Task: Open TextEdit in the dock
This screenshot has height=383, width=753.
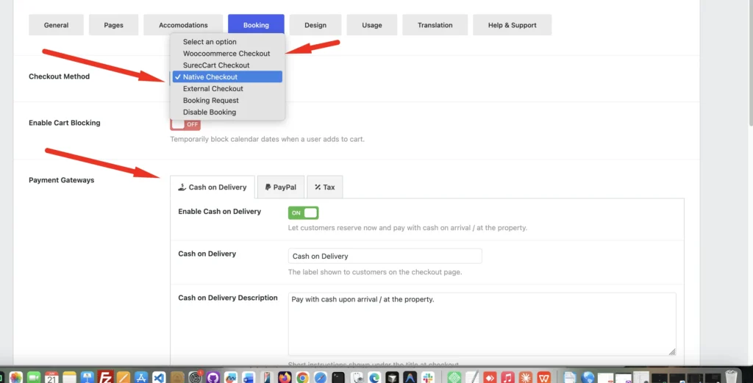Action: pos(472,377)
